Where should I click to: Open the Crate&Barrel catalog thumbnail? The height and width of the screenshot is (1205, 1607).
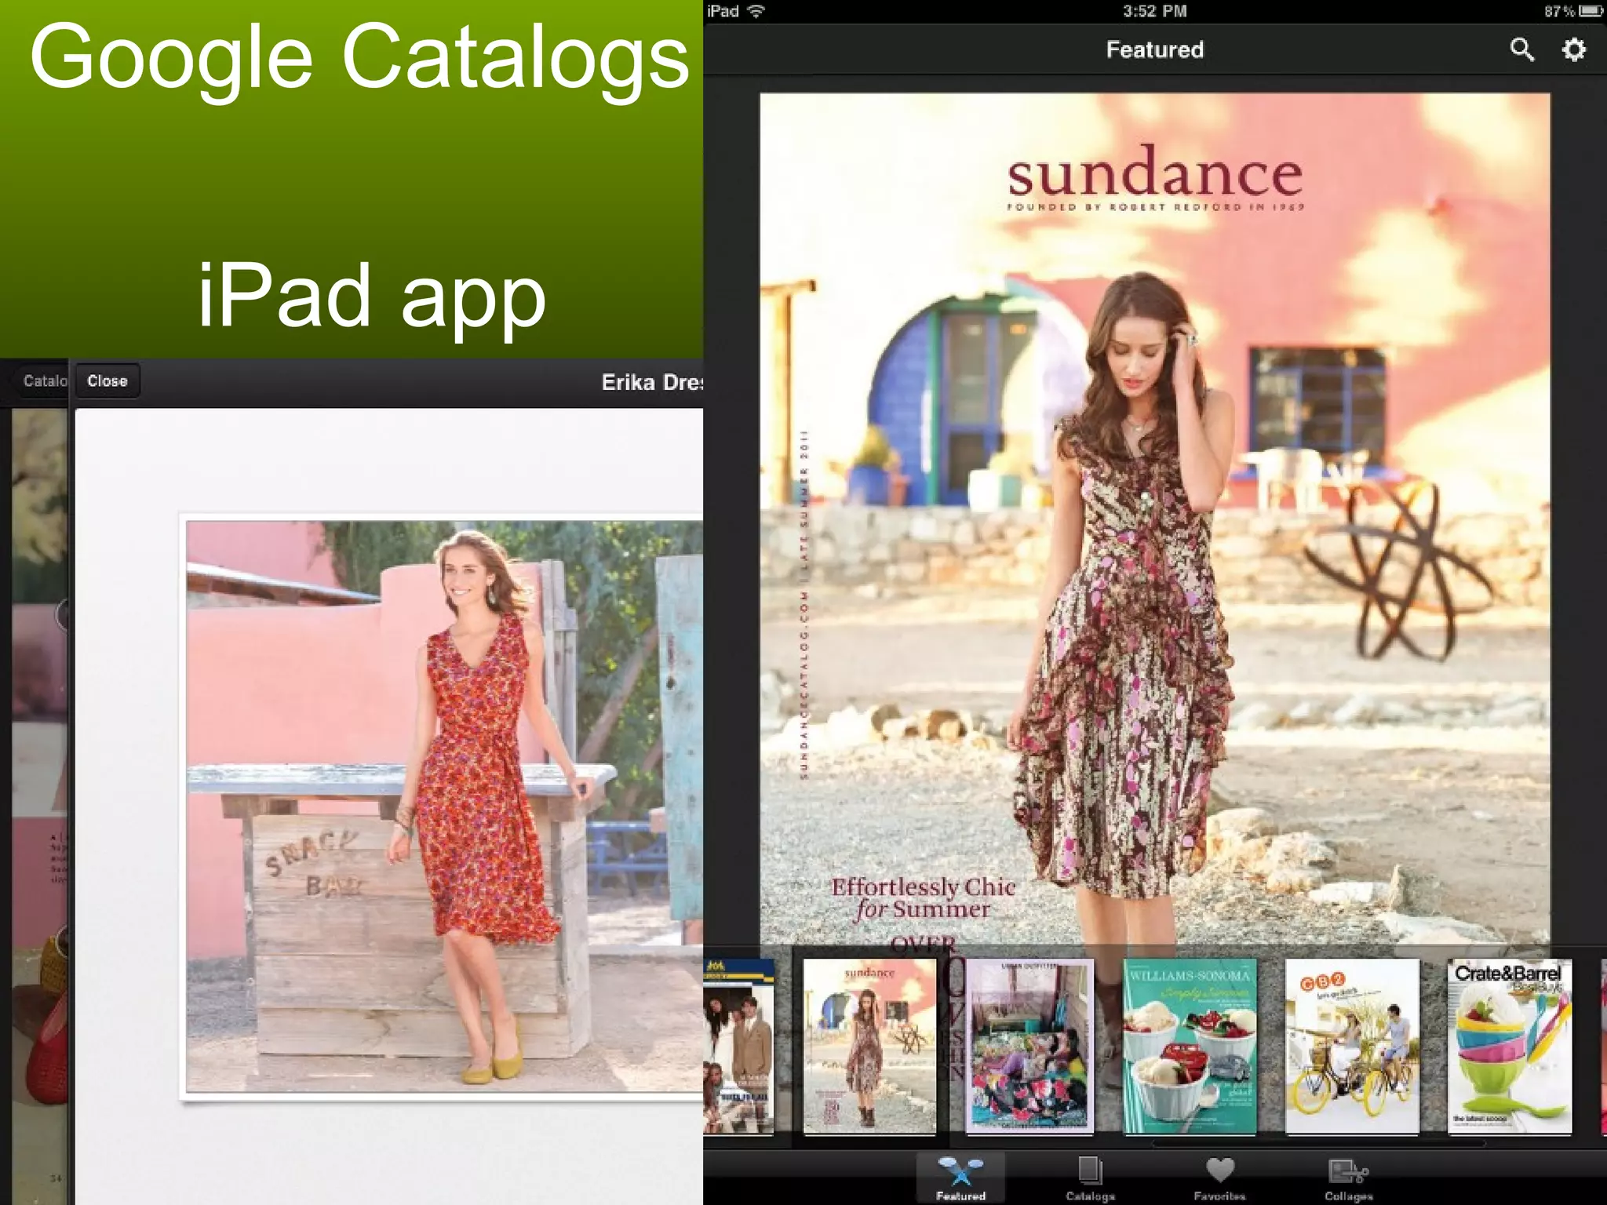(x=1510, y=1046)
